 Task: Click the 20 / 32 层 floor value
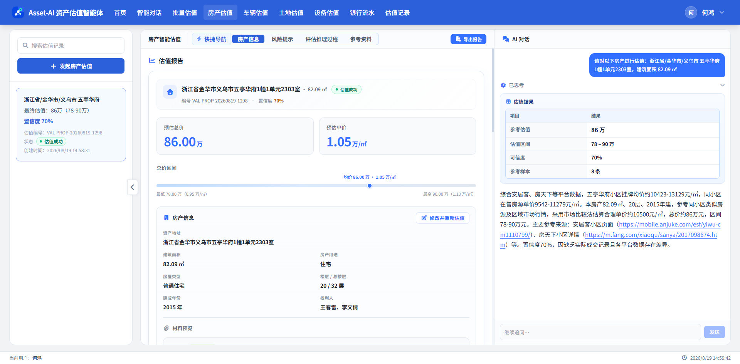click(x=332, y=286)
